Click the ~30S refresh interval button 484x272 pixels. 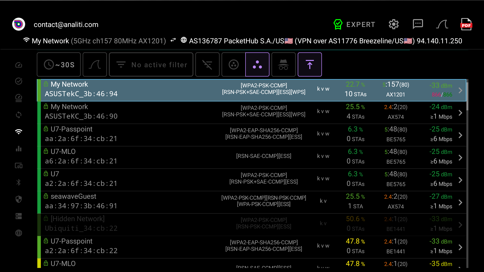tap(59, 65)
